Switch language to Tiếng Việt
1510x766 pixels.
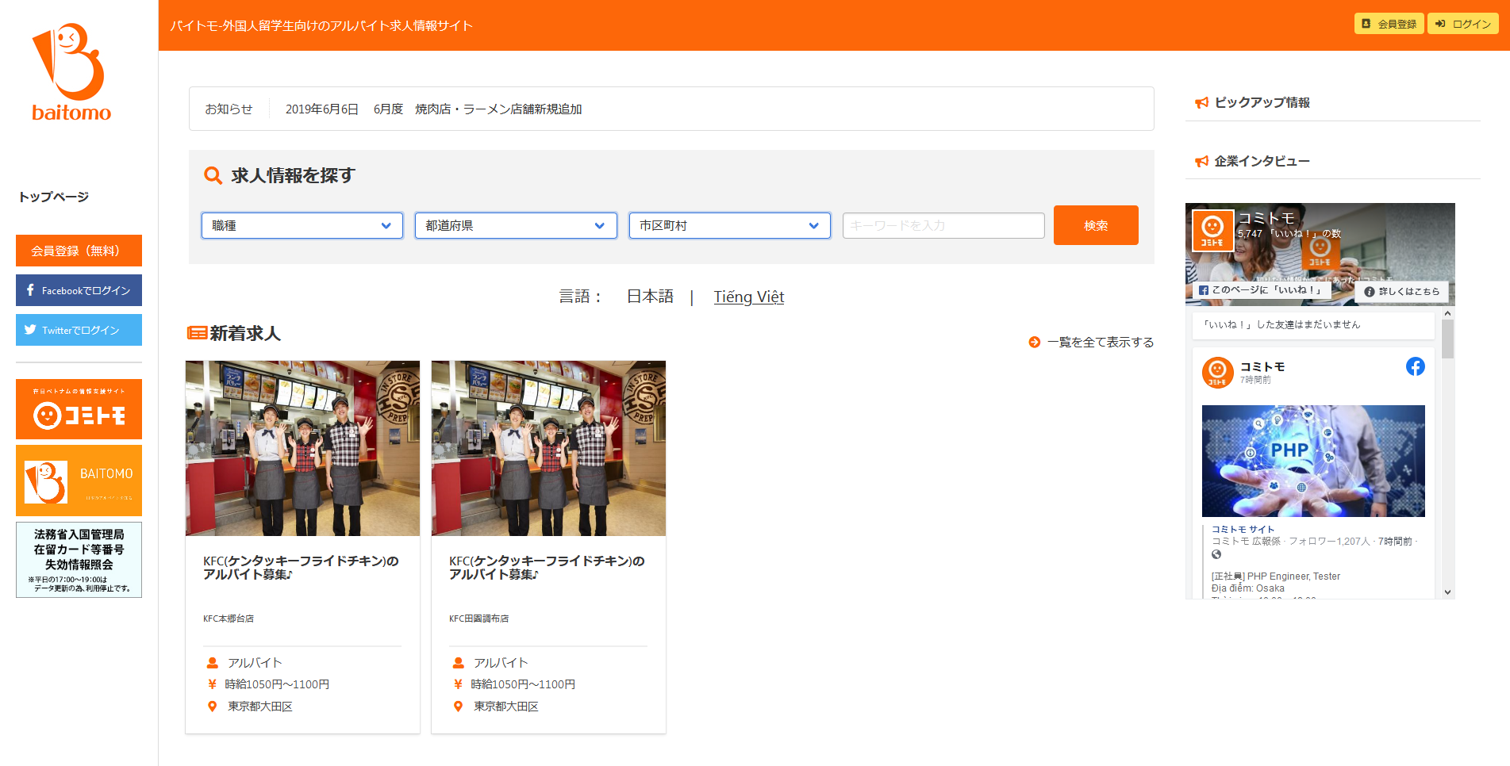point(748,297)
